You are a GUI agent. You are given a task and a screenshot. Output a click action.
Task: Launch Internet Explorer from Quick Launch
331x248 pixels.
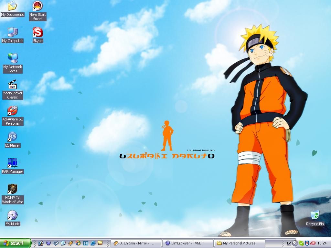click(x=93, y=243)
